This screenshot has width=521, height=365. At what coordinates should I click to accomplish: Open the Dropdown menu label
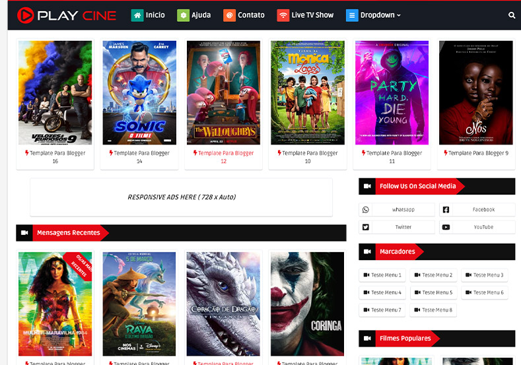pos(378,15)
